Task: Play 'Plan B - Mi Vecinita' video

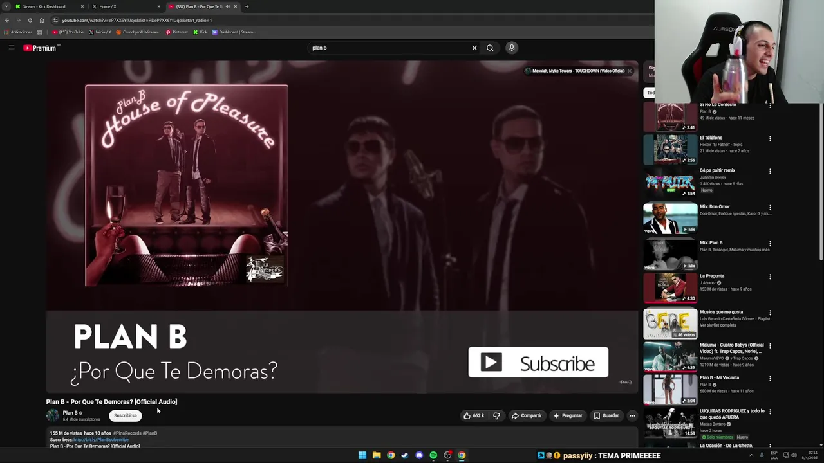Action: (x=670, y=389)
